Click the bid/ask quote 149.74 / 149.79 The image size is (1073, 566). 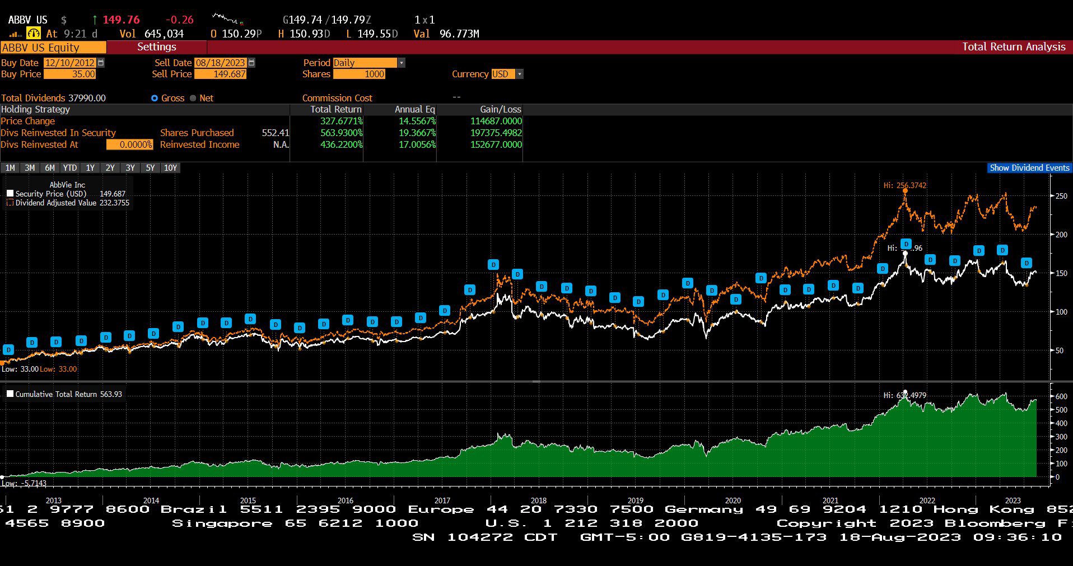[327, 20]
